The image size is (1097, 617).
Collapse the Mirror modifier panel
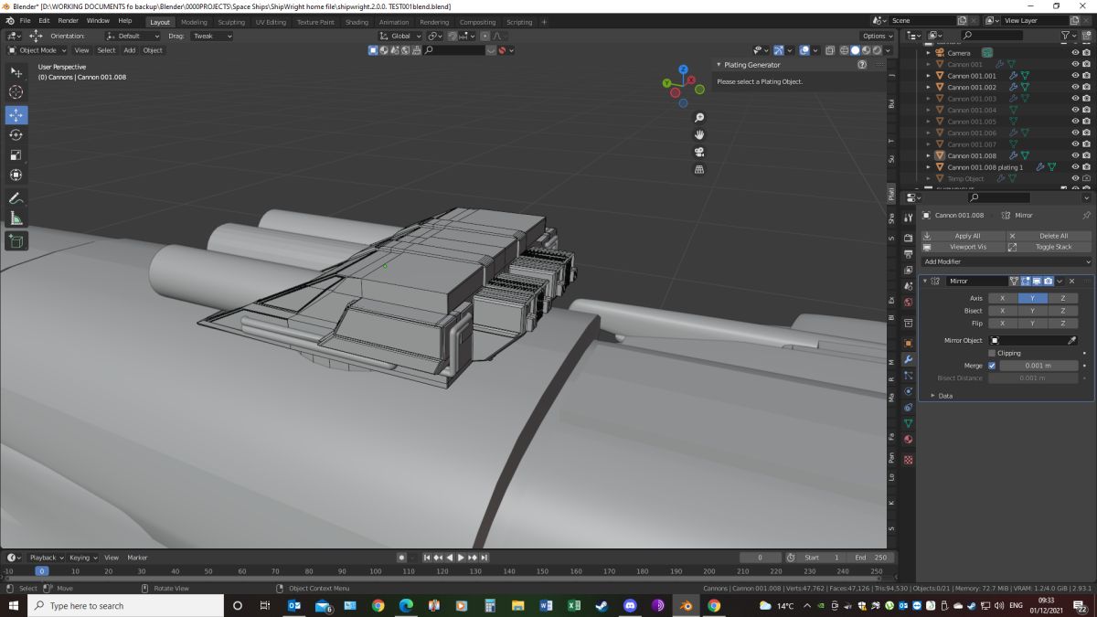924,281
